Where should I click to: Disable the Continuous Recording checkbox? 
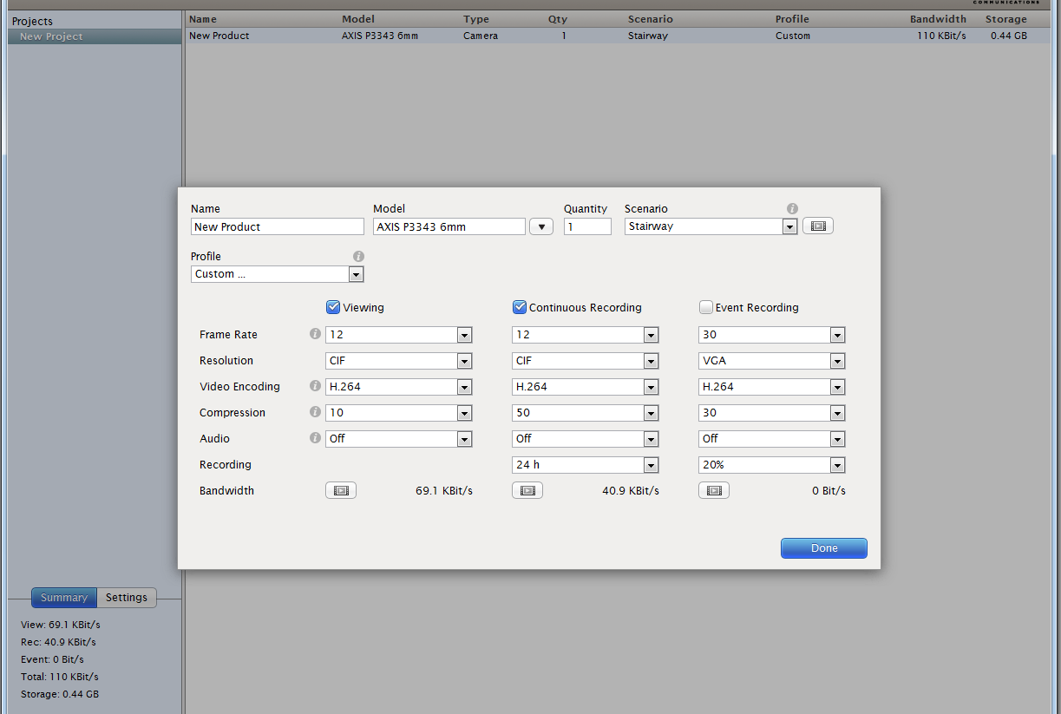point(520,307)
